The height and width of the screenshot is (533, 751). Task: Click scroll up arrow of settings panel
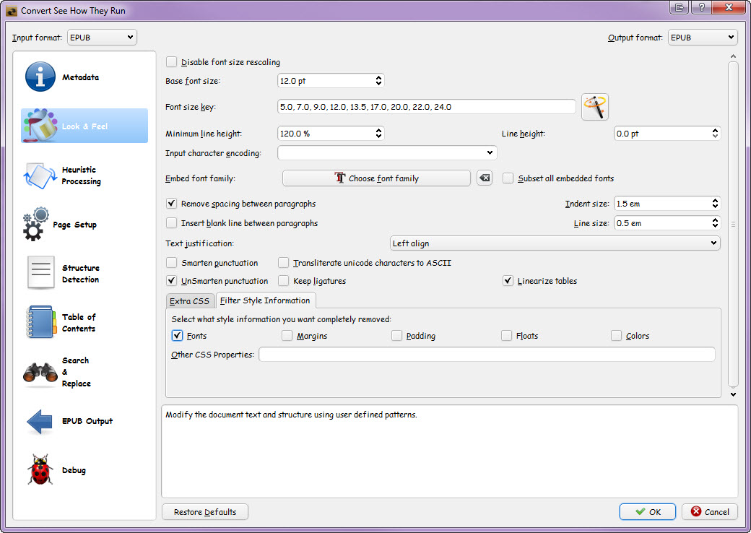733,56
